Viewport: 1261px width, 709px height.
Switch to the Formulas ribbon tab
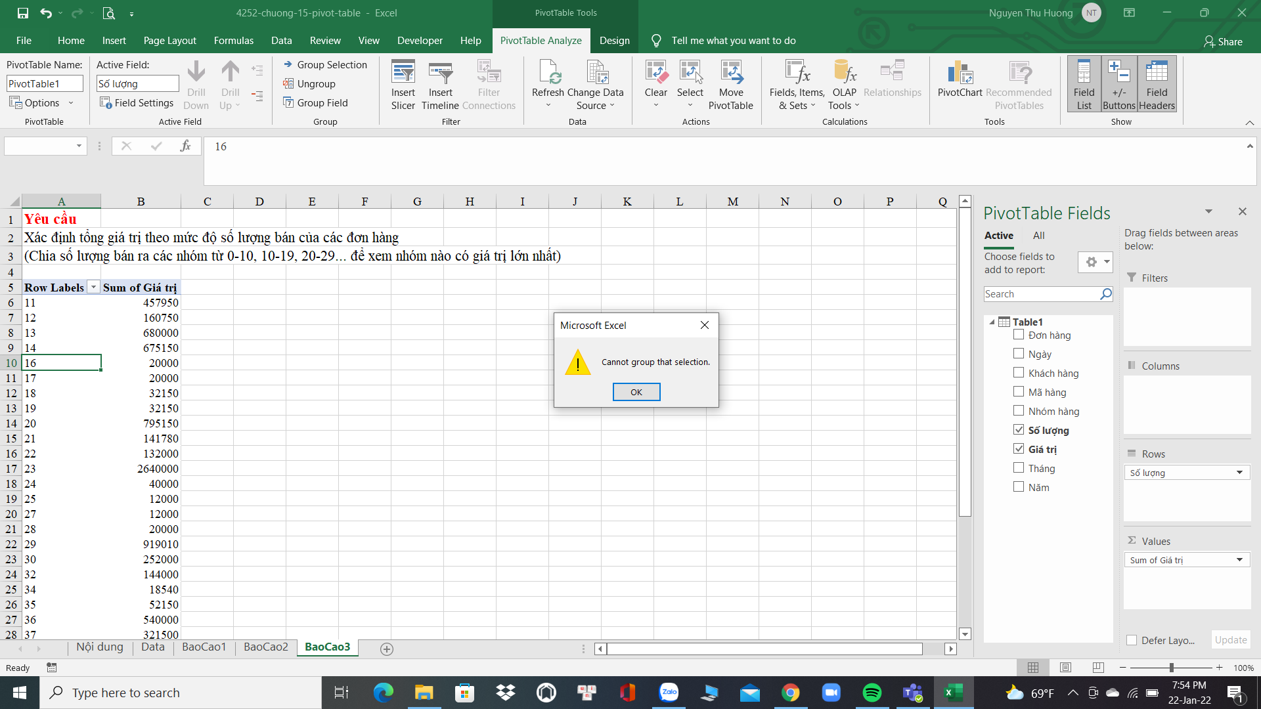233,40
